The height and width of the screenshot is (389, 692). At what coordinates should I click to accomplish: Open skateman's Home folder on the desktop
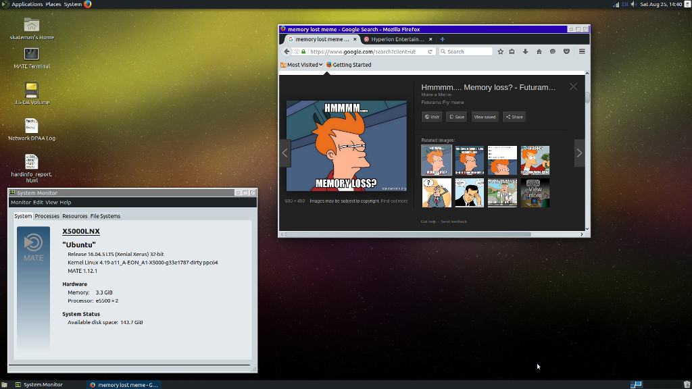tap(32, 28)
